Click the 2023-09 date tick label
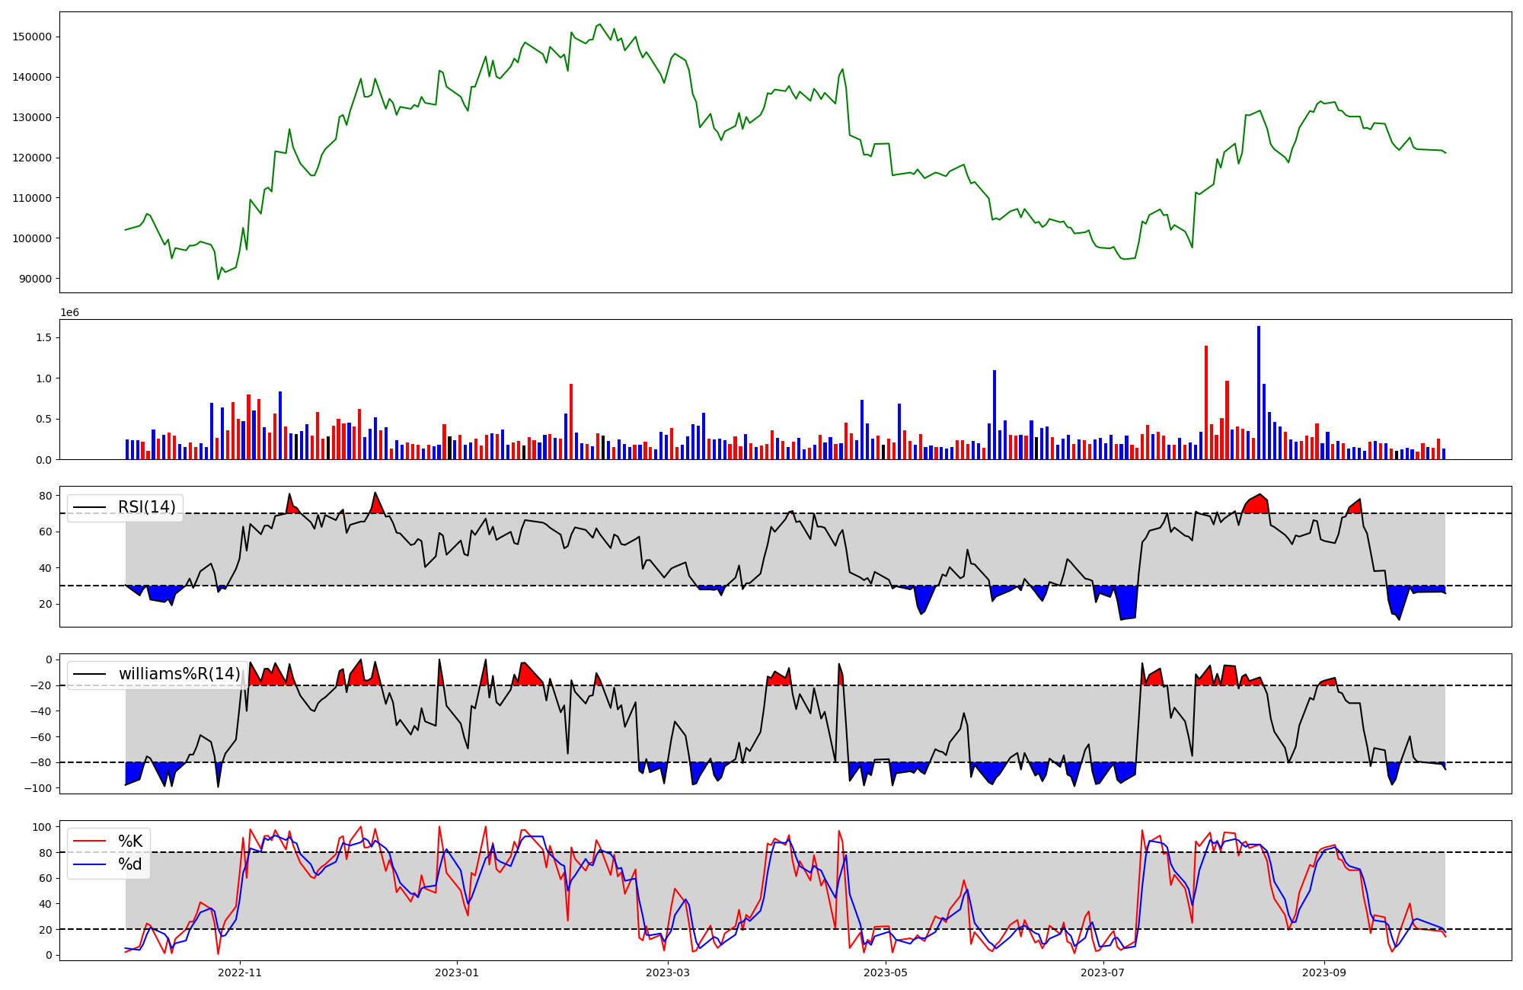This screenshot has width=1523, height=990. point(1324,972)
